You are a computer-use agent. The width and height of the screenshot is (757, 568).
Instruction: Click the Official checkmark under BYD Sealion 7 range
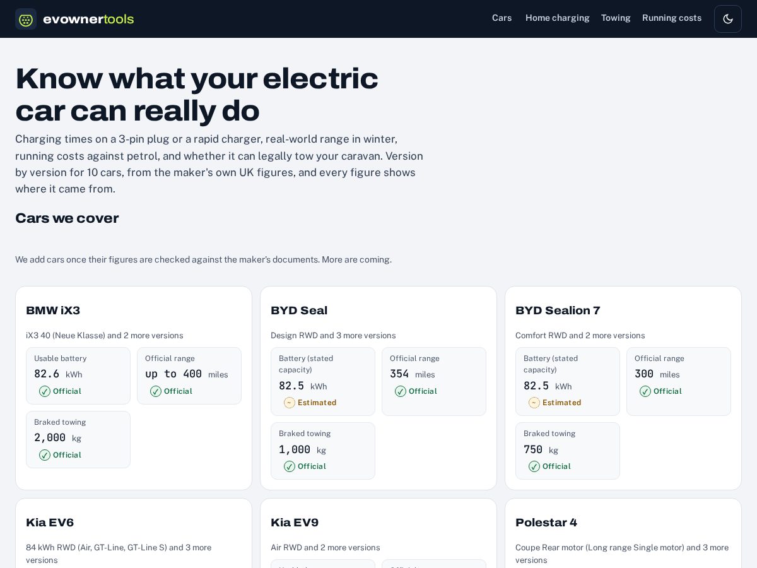pyautogui.click(x=645, y=391)
